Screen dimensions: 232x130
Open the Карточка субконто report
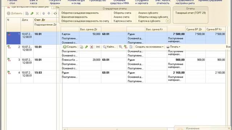pos(149,21)
